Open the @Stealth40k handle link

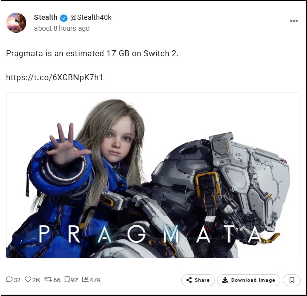[91, 17]
